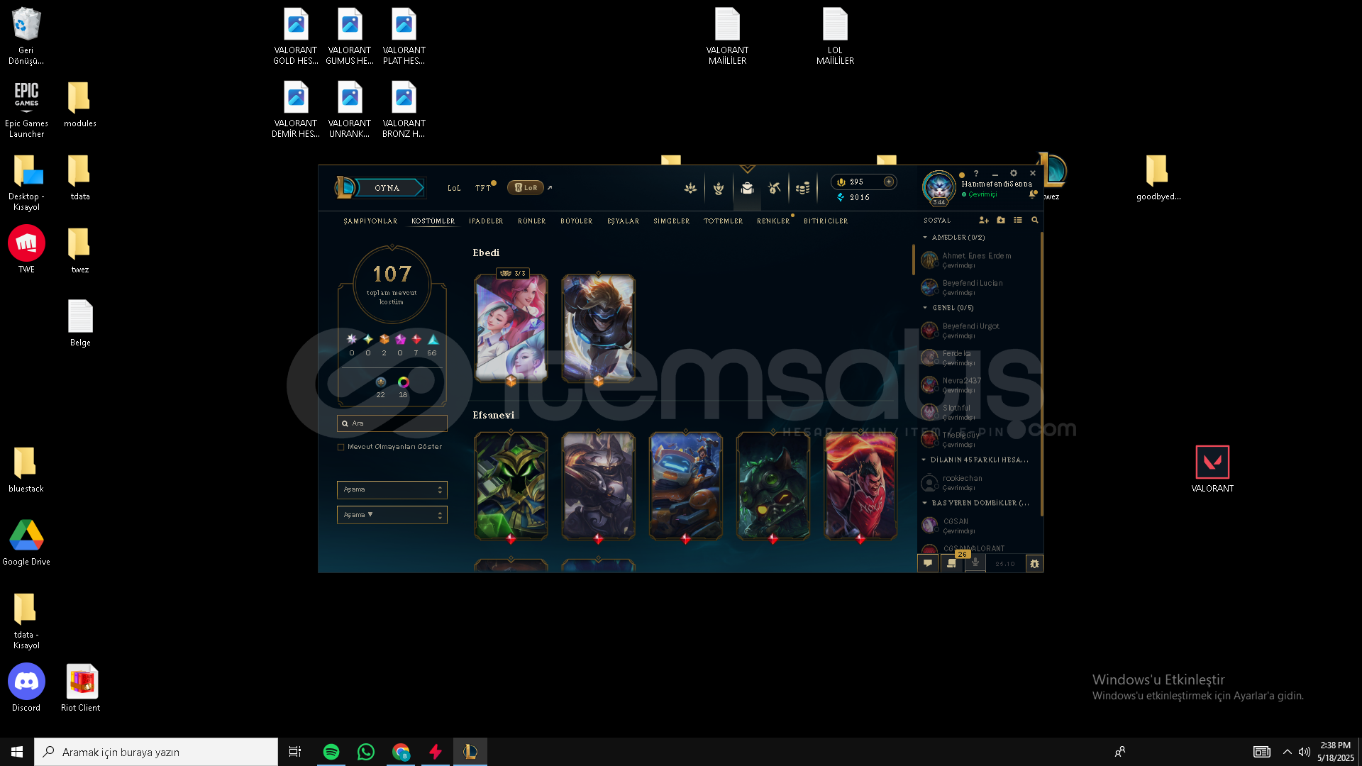Open the loot hammer icon in League client
Viewport: 1362px width, 766px height.
[x=775, y=189]
